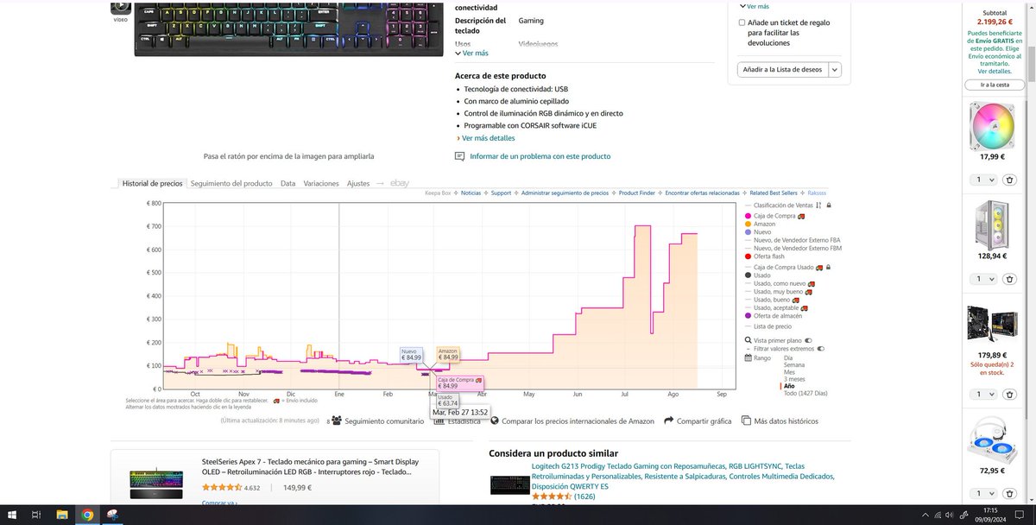
Task: Select the 3 meses range option
Action: [x=794, y=379]
